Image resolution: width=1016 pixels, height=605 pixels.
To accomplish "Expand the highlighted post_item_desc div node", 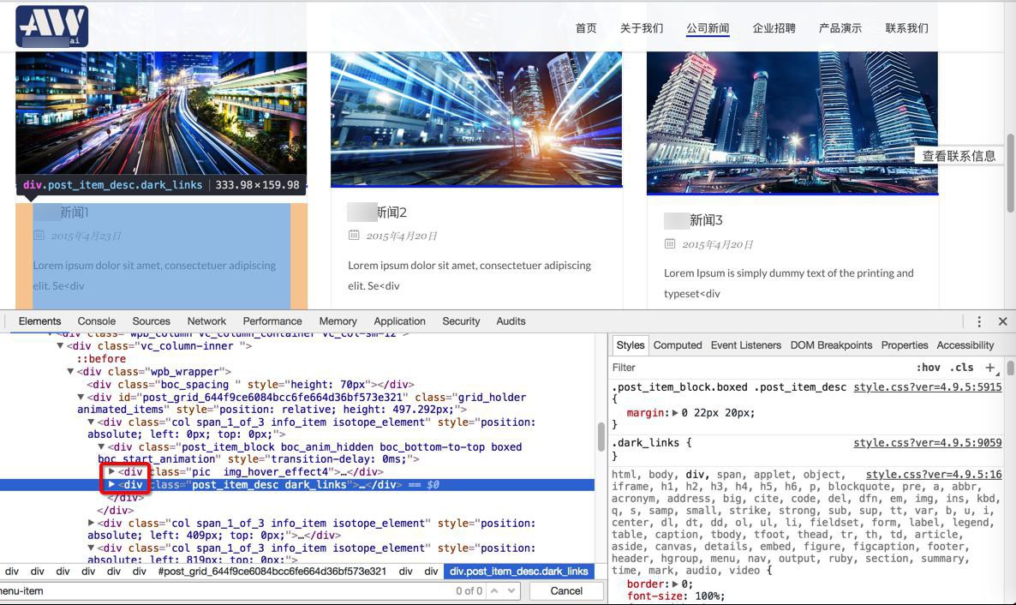I will [111, 484].
